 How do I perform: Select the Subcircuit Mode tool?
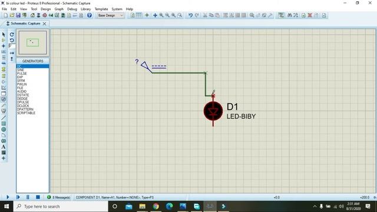[x=4, y=69]
